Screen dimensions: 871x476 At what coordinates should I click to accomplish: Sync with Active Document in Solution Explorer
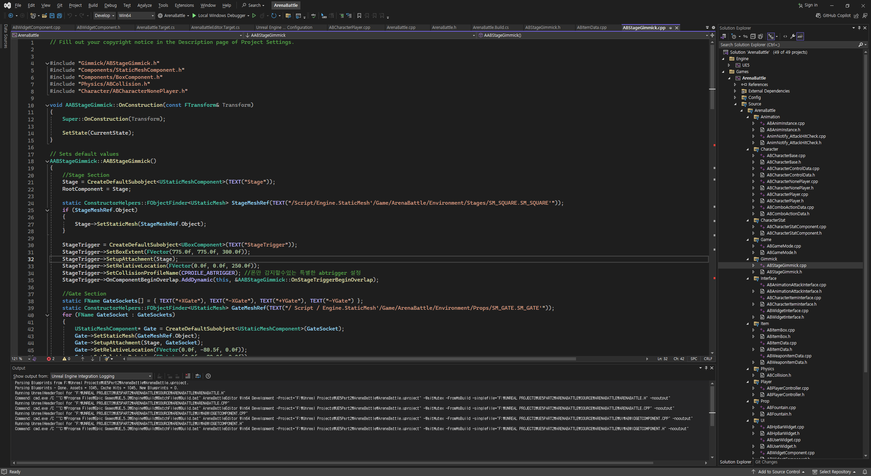click(x=745, y=36)
